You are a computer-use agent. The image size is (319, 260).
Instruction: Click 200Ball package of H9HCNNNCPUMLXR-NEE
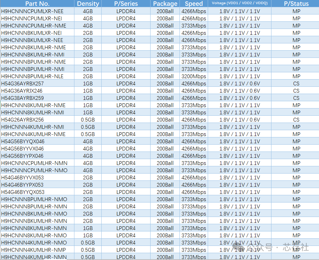click(165, 11)
